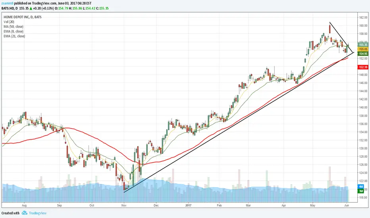Screen dimensions: 370x218
Task: Click the 162.00 price axis label
Action: pyautogui.click(x=363, y=17)
